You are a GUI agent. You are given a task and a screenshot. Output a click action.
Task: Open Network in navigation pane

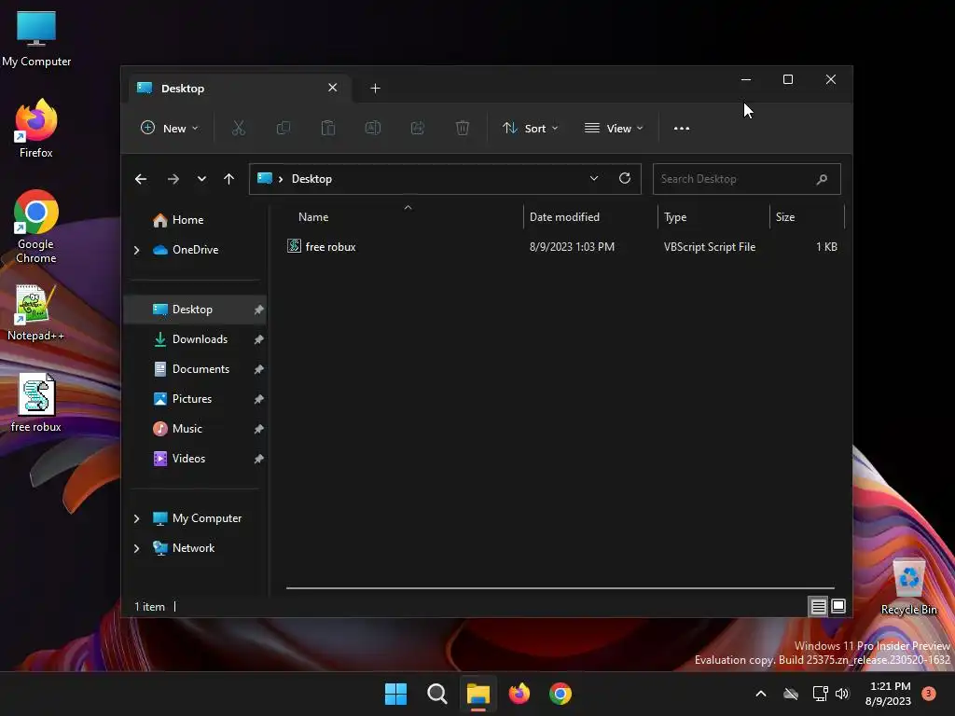click(193, 548)
